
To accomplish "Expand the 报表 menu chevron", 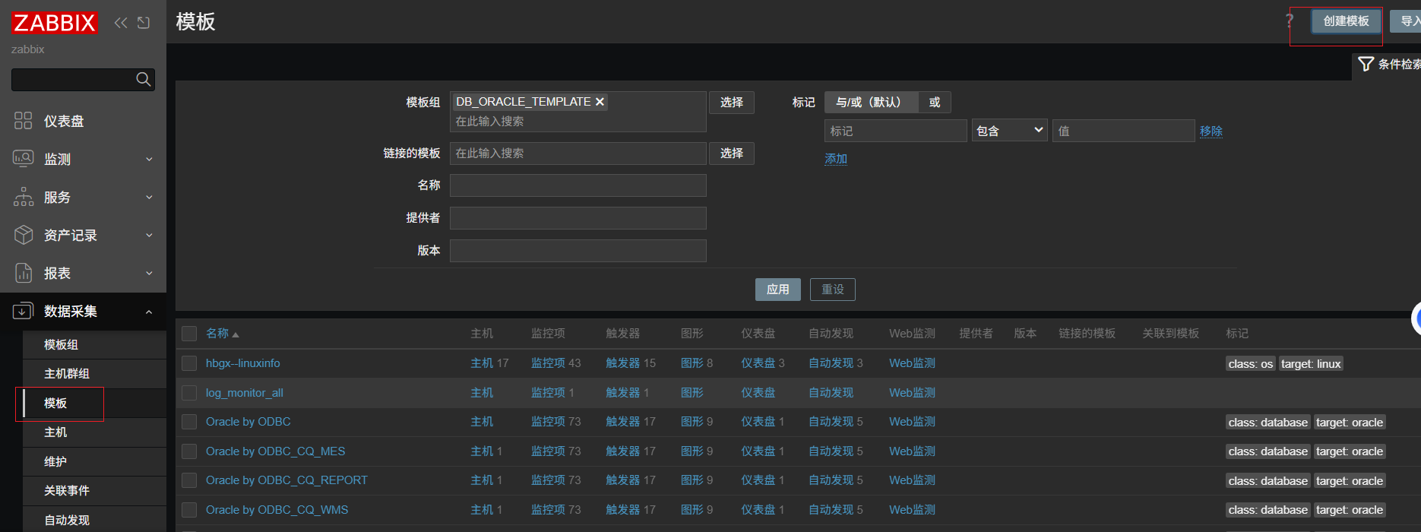I will click(149, 273).
